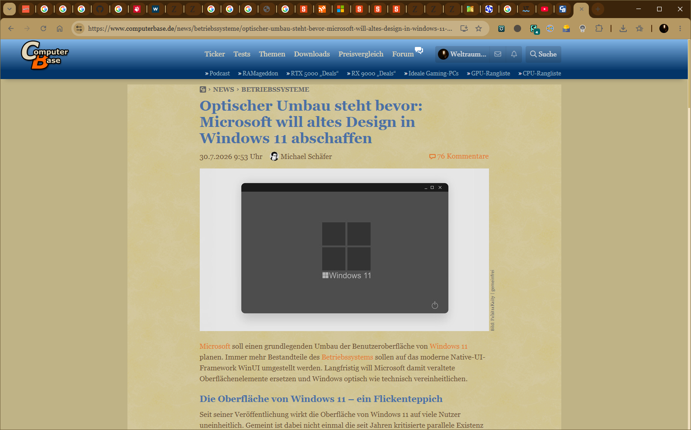Open the Weltraum... user account menu
Viewport: 691px width, 430px height.
[x=462, y=54]
